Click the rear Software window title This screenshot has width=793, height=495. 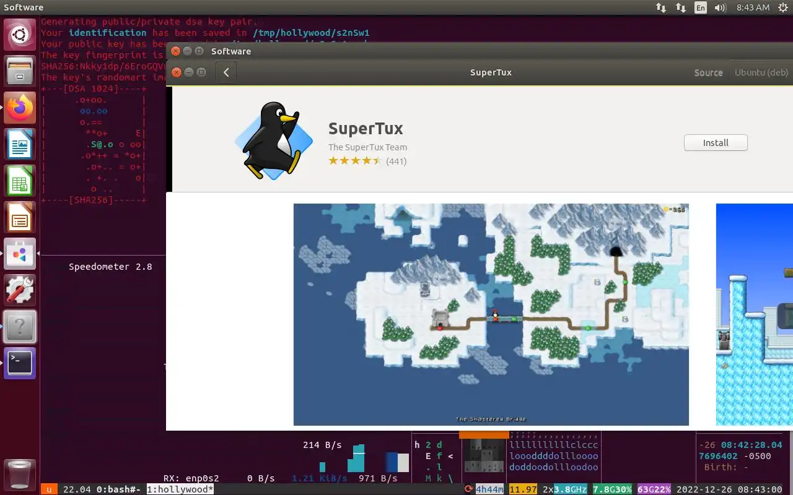tap(231, 51)
